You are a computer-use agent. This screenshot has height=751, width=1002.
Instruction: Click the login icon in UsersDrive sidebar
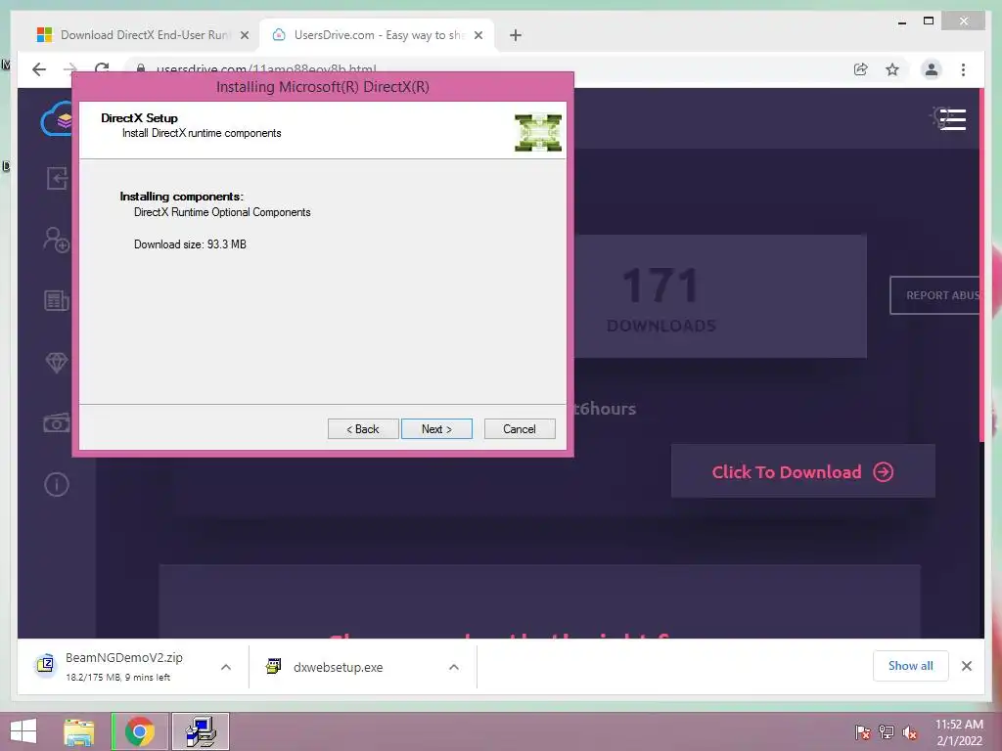tap(57, 178)
